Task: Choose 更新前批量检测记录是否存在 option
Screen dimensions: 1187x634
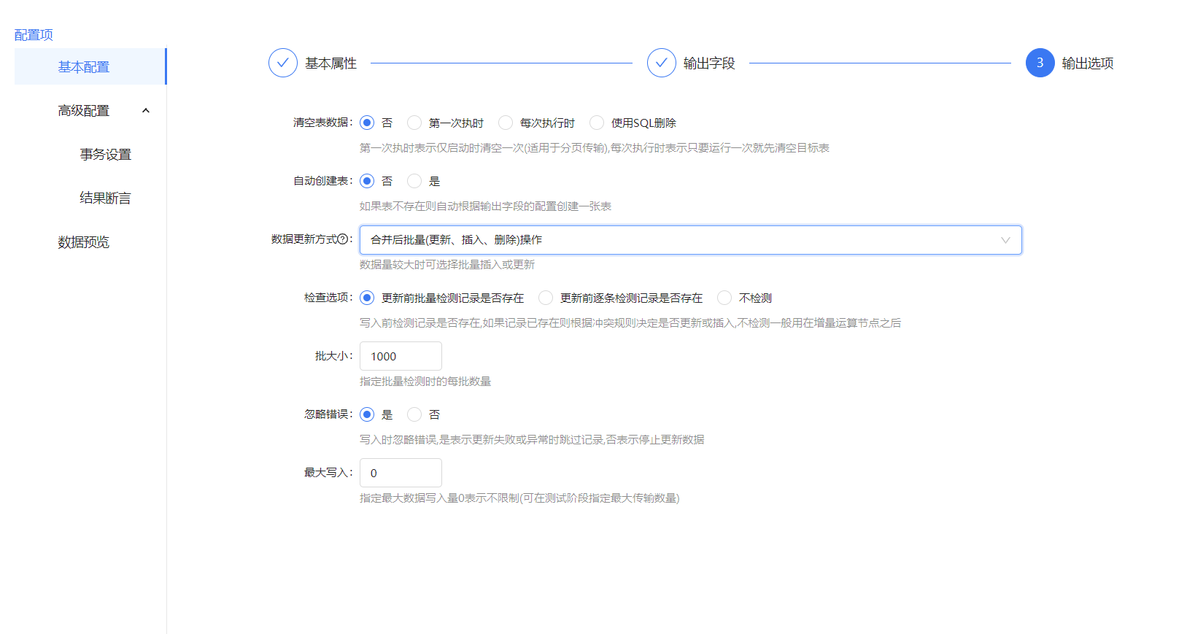Action: click(x=367, y=298)
